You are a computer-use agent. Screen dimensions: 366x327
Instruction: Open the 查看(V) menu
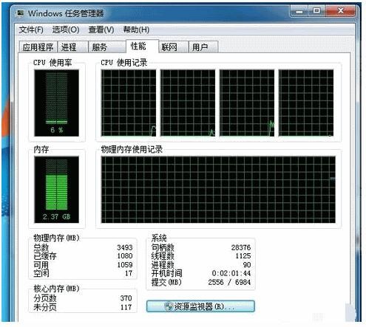[101, 30]
